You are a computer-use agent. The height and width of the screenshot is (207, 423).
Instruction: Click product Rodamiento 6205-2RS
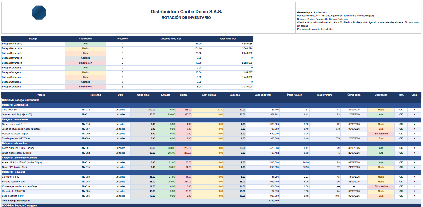pyautogui.click(x=13, y=191)
